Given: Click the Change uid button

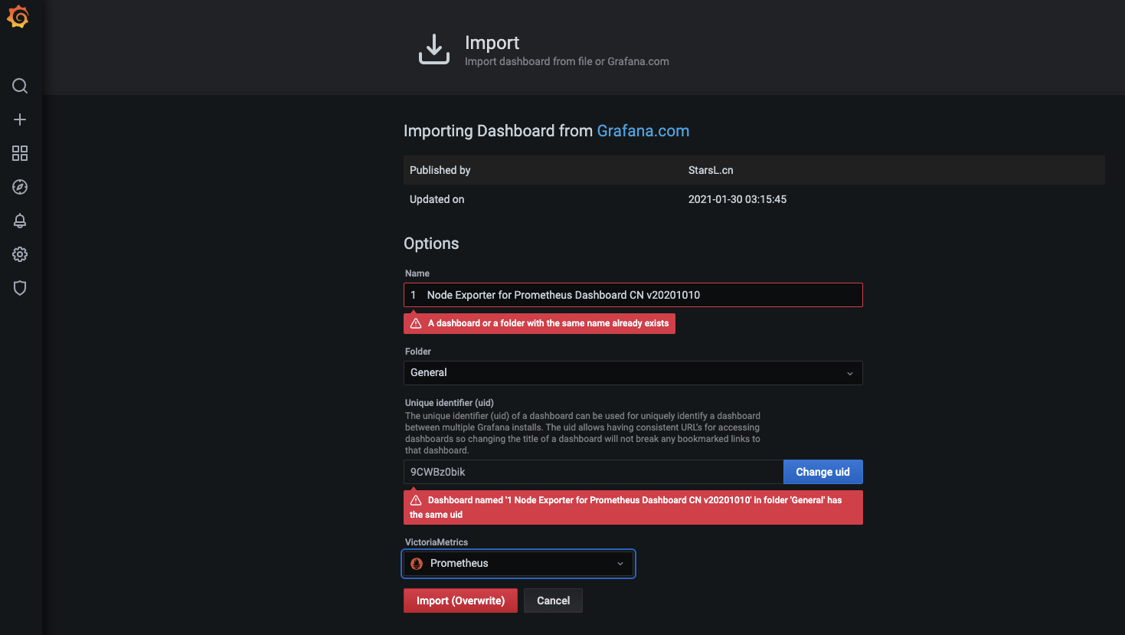Looking at the screenshot, I should tap(823, 472).
